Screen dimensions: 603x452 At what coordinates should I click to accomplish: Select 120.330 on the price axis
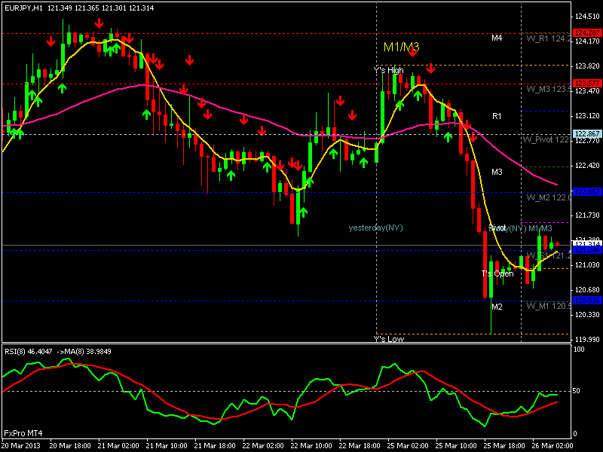coord(587,314)
